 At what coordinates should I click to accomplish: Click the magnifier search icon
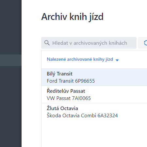point(47,43)
